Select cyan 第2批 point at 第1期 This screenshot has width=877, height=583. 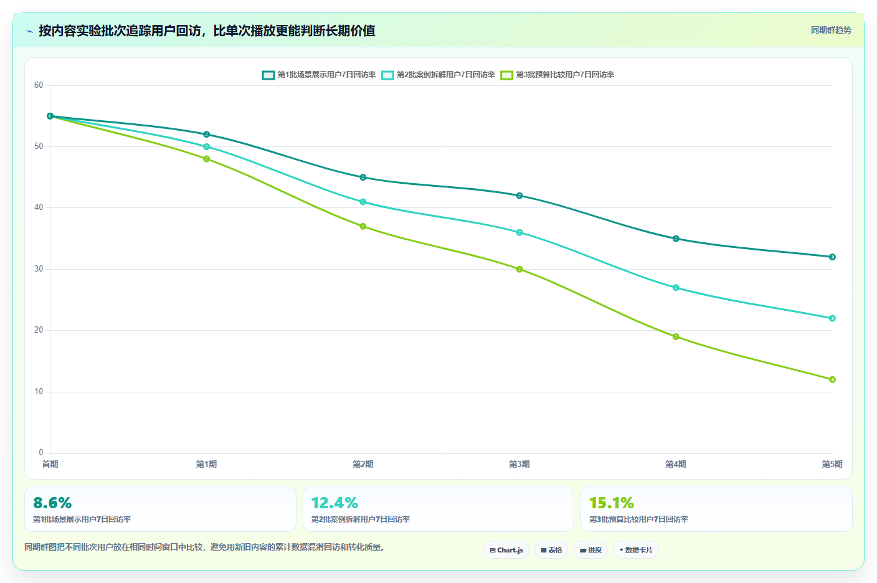(x=207, y=147)
